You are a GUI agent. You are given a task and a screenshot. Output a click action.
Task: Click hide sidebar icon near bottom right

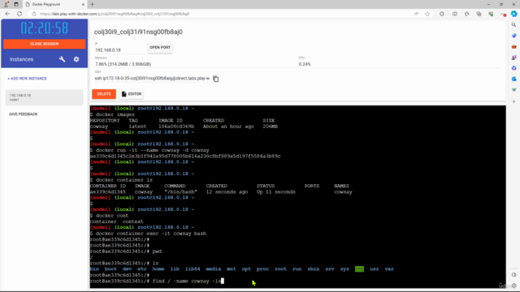[513, 275]
